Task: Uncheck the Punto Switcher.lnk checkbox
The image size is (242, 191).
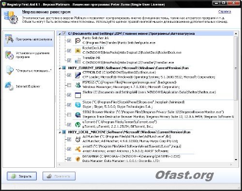Action: pos(69,41)
